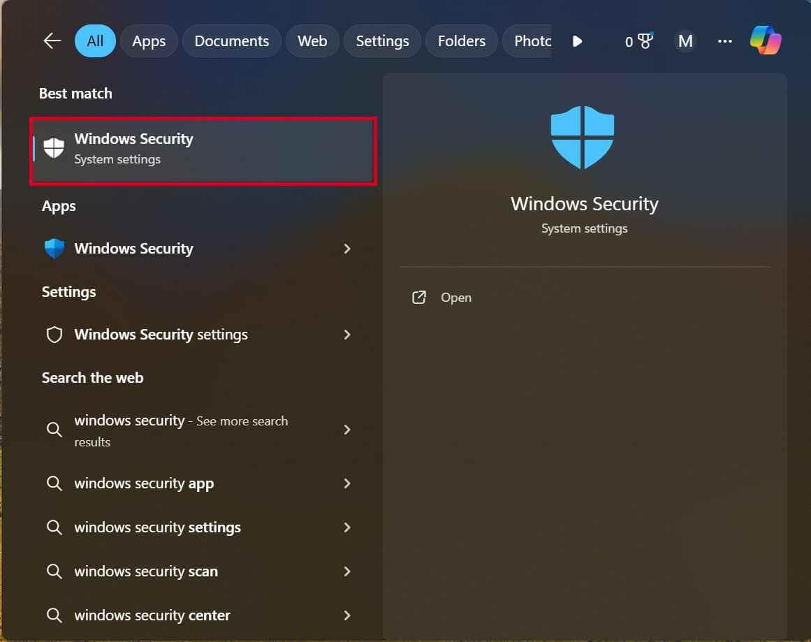Click the large Windows Security shield logo
The height and width of the screenshot is (642, 811).
(583, 137)
